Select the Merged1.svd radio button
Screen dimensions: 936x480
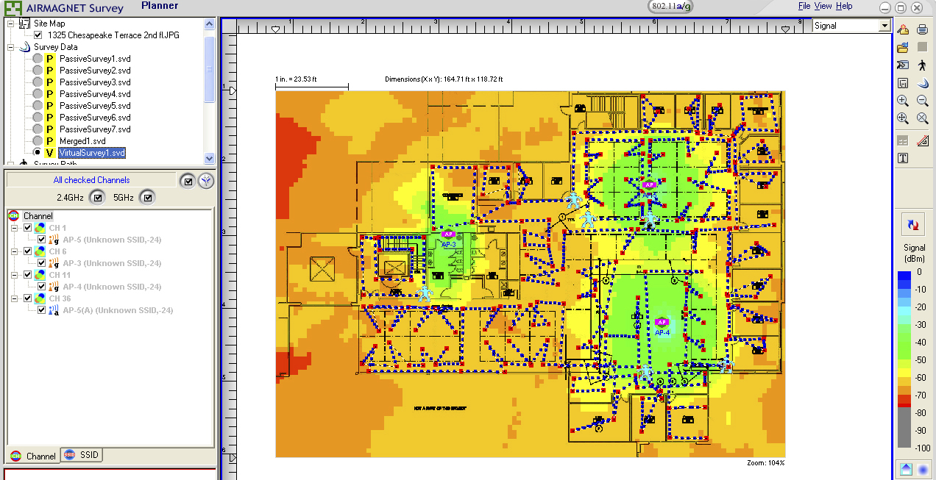point(38,141)
